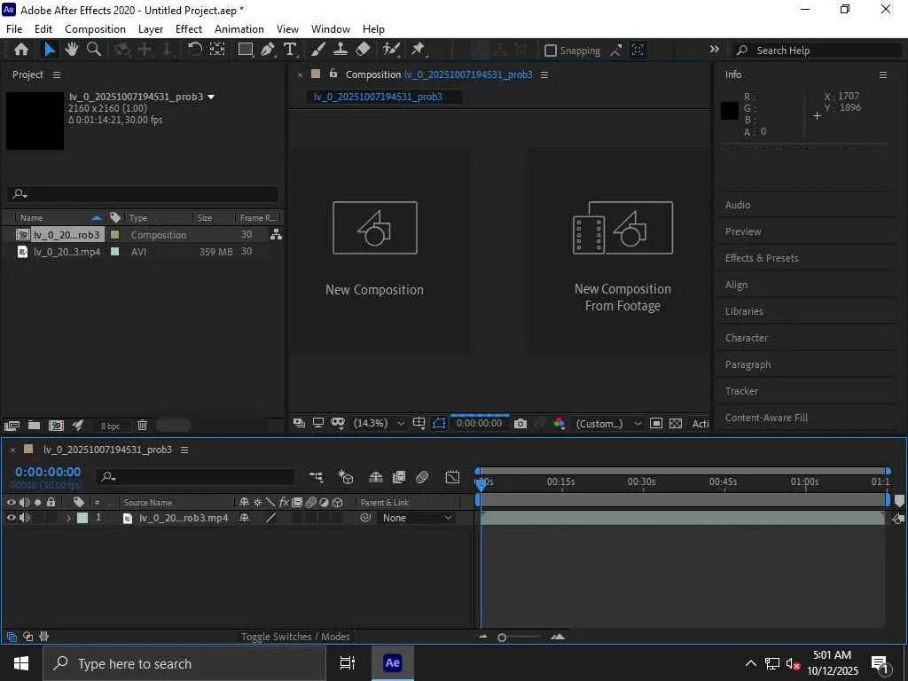
Task: Click the Search Help field
Action: coord(818,51)
